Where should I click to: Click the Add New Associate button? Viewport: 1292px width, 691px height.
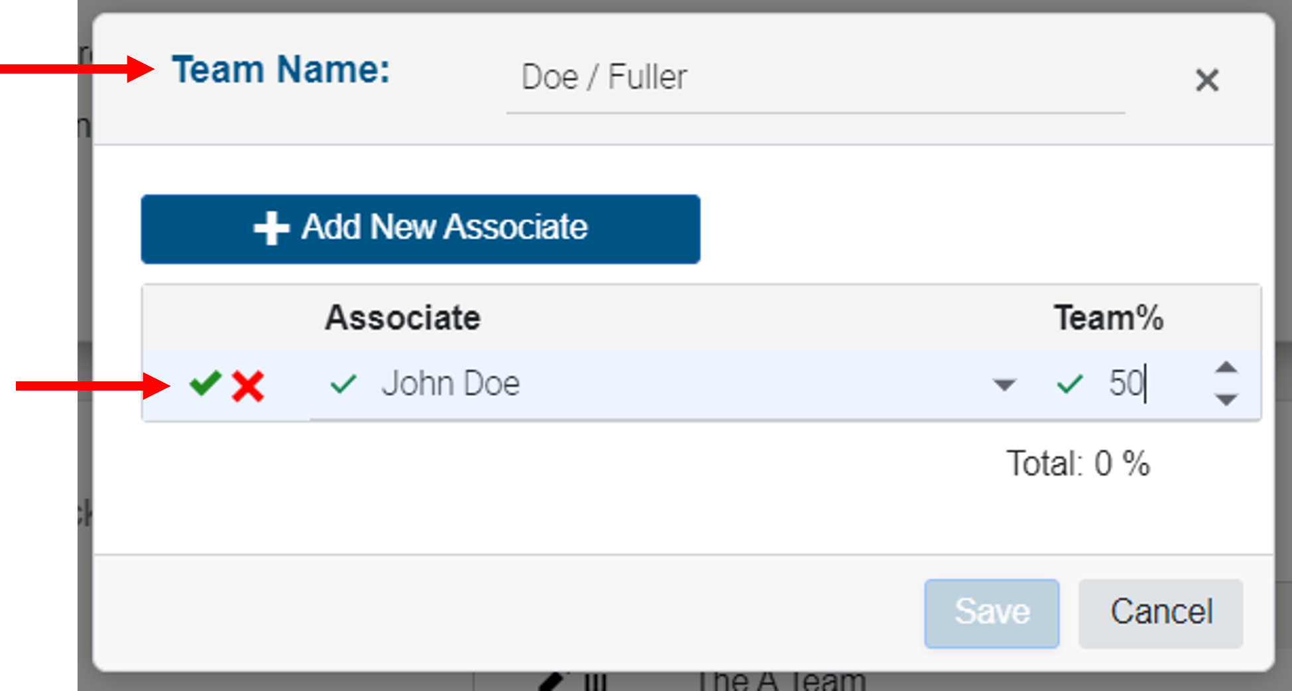(x=420, y=228)
